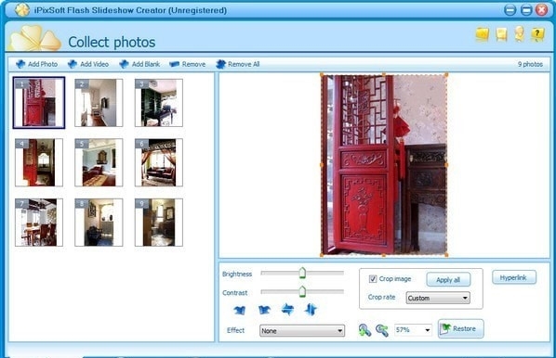The image size is (556, 358).
Task: Click the yellow person icon in the header
Action: tap(519, 34)
